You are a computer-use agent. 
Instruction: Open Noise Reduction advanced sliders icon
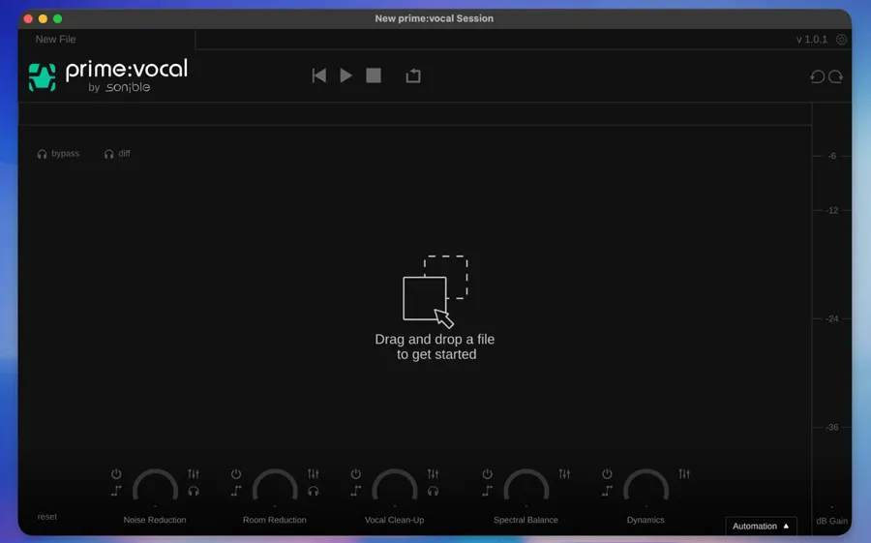(194, 474)
